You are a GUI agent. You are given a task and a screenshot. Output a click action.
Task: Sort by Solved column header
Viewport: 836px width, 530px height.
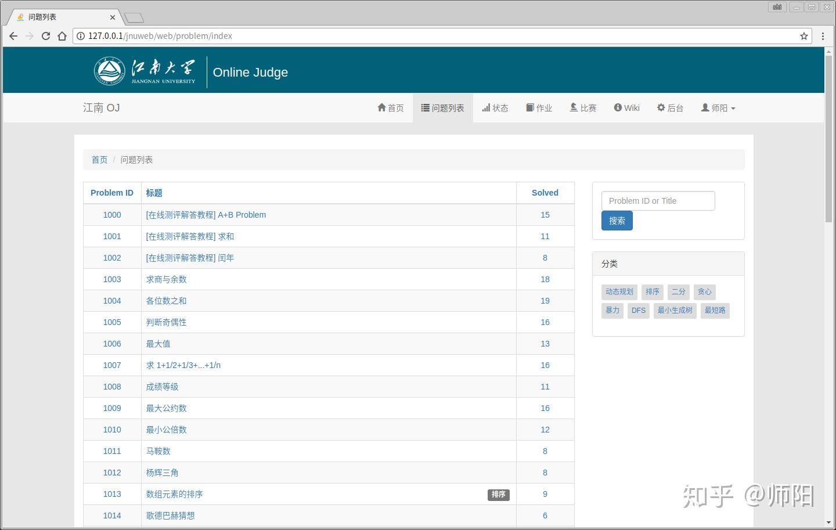tap(545, 193)
